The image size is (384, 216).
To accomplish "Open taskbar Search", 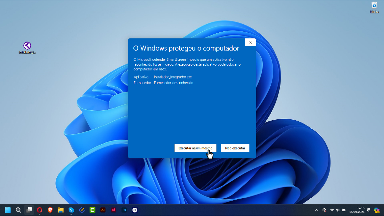I will click(x=18, y=210).
